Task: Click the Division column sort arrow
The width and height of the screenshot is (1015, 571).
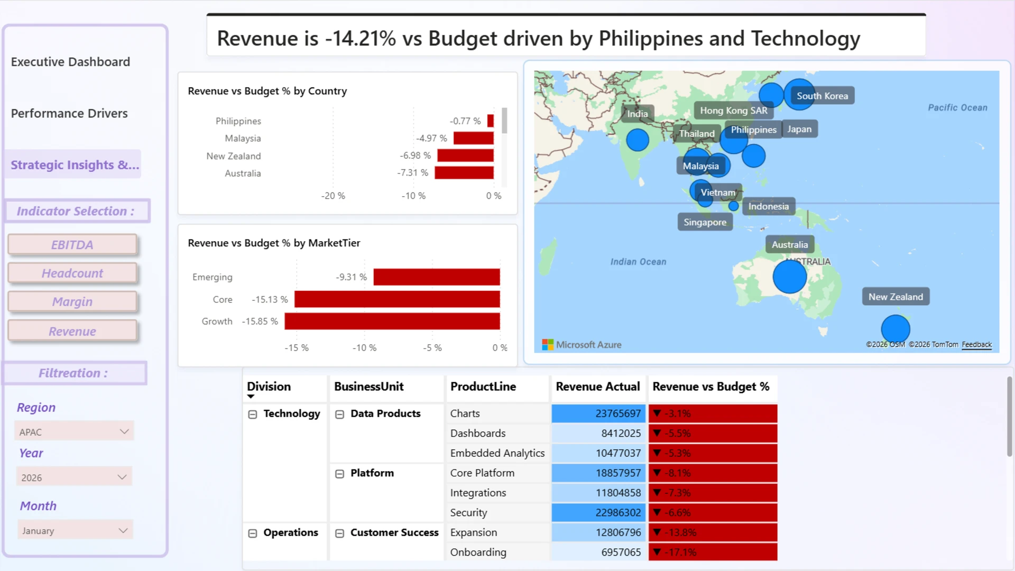Action: click(251, 397)
